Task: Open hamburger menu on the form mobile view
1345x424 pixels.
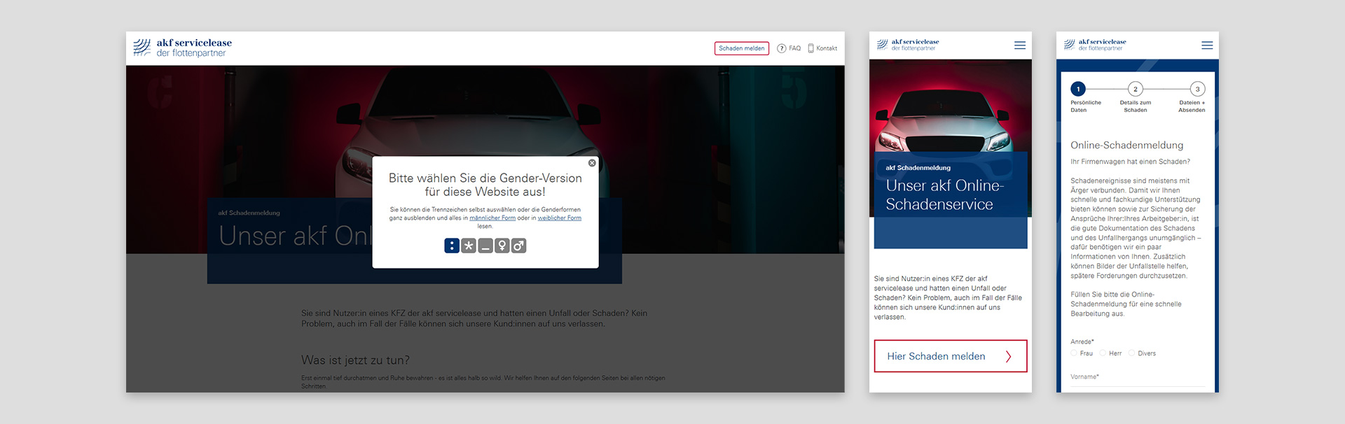Action: (1207, 45)
